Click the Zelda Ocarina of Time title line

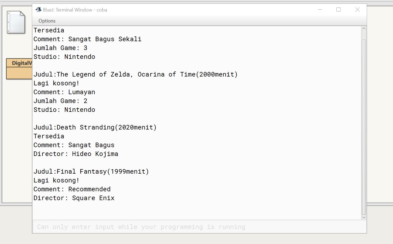(136, 74)
